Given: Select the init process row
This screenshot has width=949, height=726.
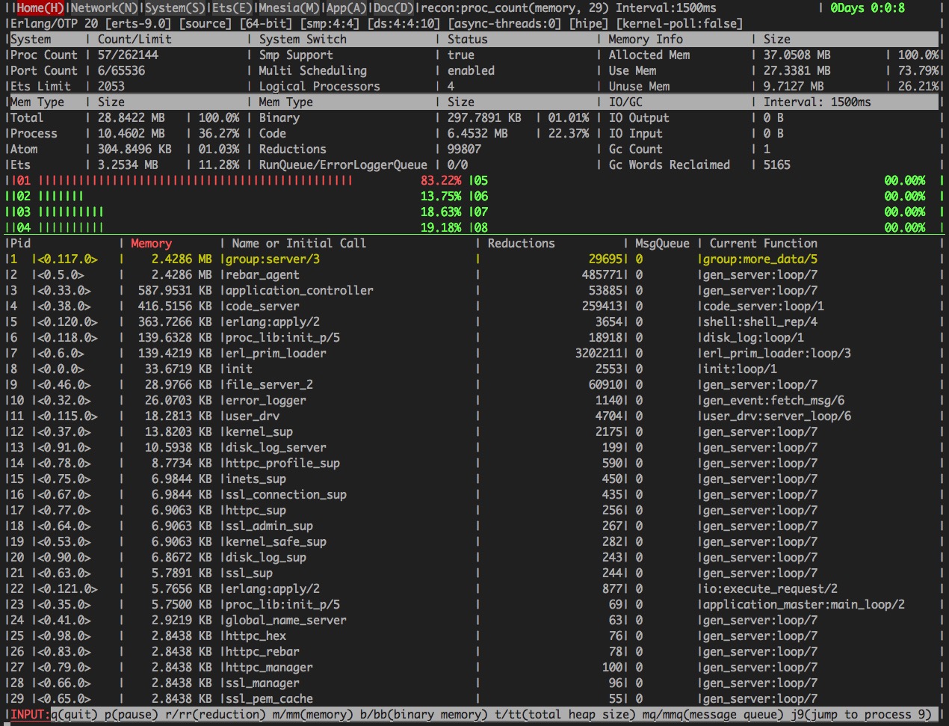Looking at the screenshot, I should (x=474, y=369).
